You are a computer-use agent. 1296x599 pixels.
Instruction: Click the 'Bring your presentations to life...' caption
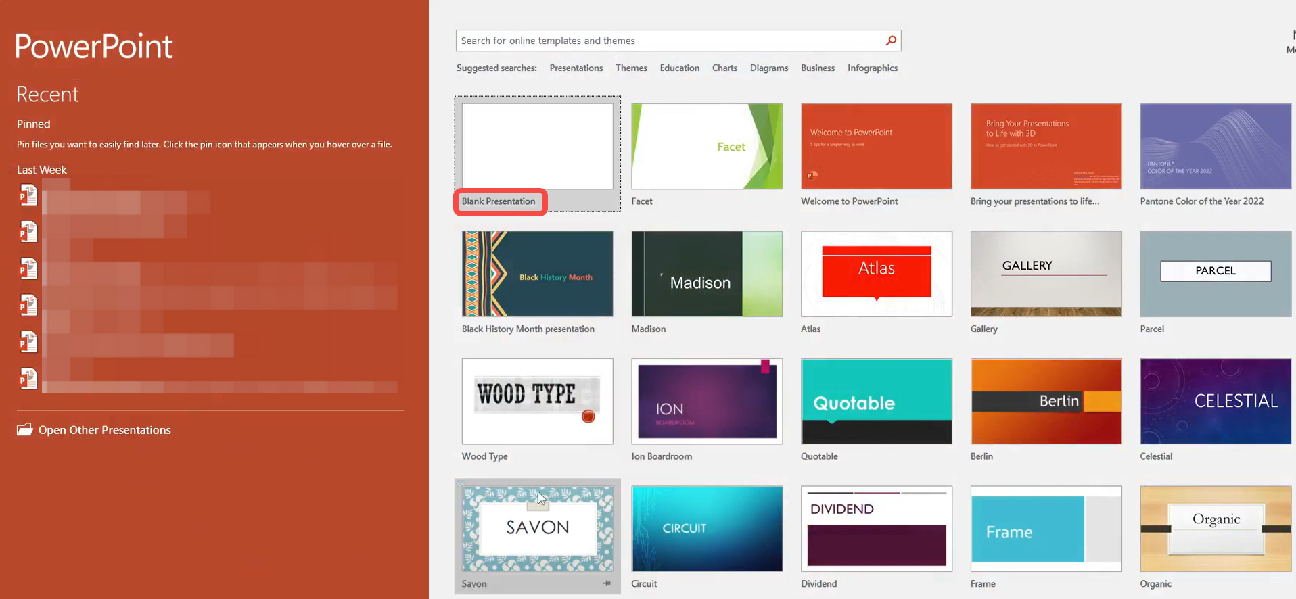pyautogui.click(x=1035, y=201)
